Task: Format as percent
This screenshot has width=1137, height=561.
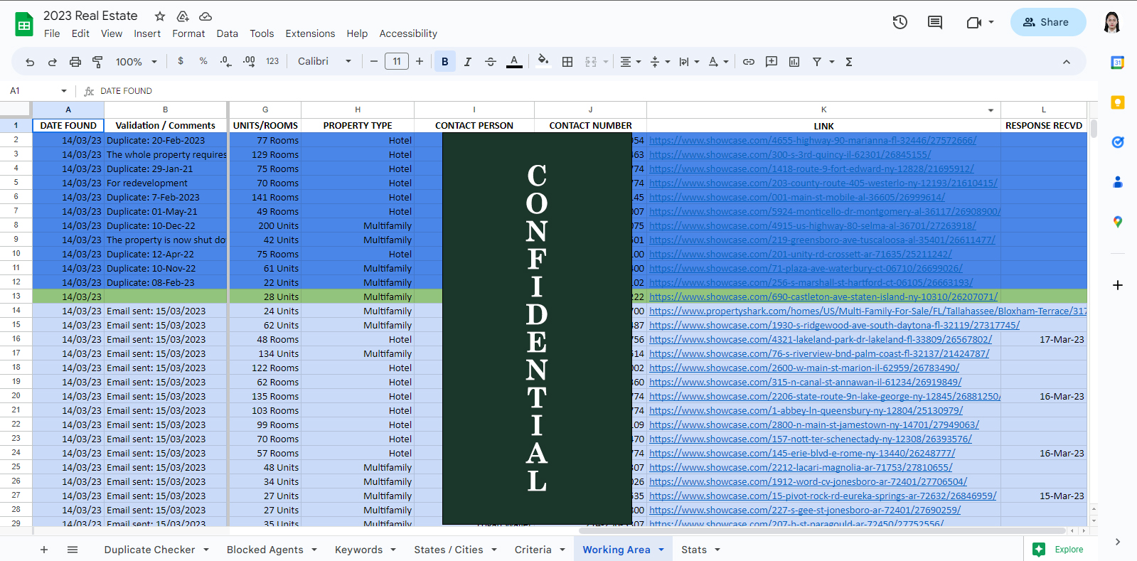Action: coord(203,61)
